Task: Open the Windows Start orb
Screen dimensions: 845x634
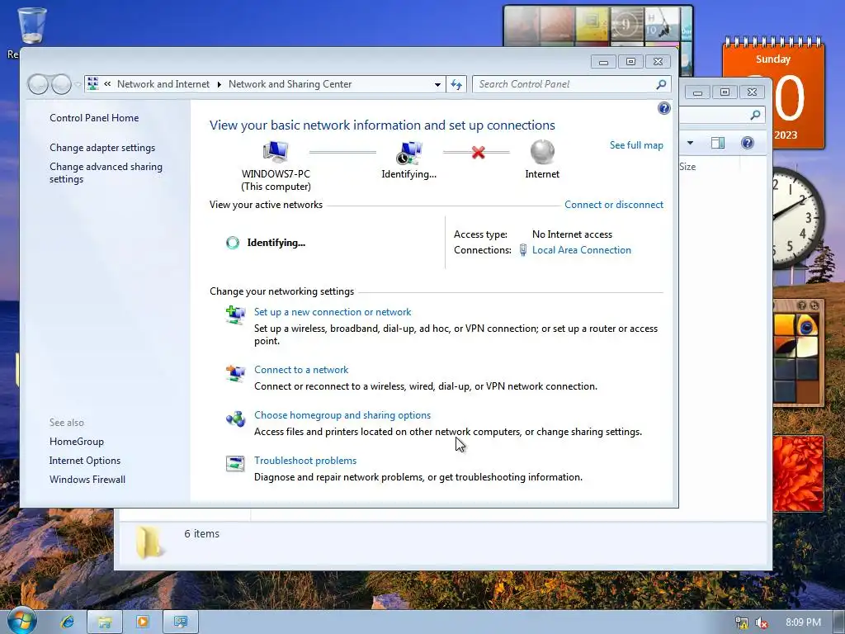Action: [21, 622]
